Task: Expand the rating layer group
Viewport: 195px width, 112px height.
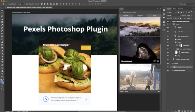Action: point(174,39)
